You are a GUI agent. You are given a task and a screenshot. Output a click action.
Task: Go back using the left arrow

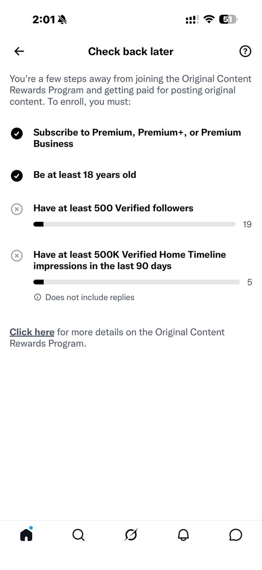pos(19,52)
